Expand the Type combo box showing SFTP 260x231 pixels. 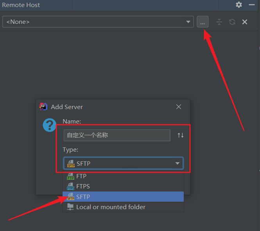point(117,163)
